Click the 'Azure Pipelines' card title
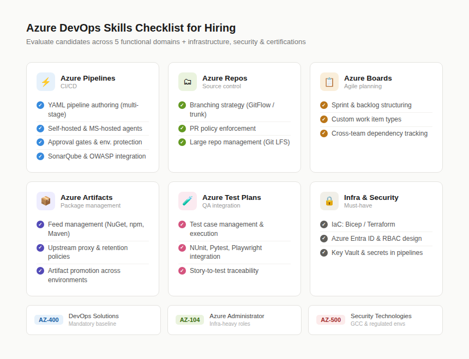The width and height of the screenshot is (469, 359). pyautogui.click(x=88, y=78)
